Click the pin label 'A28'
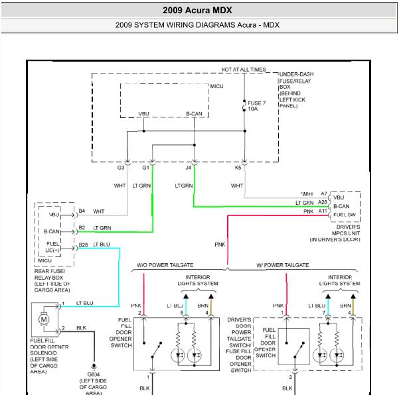Screen dimensions: 399x395 (323, 202)
